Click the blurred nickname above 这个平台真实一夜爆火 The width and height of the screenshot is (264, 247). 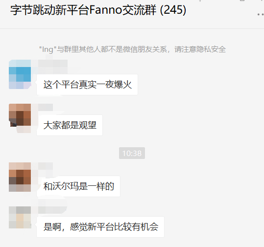click(53, 67)
